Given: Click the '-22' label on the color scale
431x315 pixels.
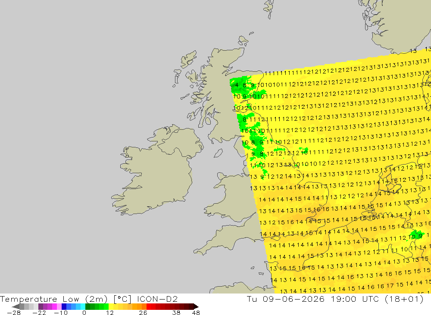Looking at the screenshot, I should tap(39, 313).
